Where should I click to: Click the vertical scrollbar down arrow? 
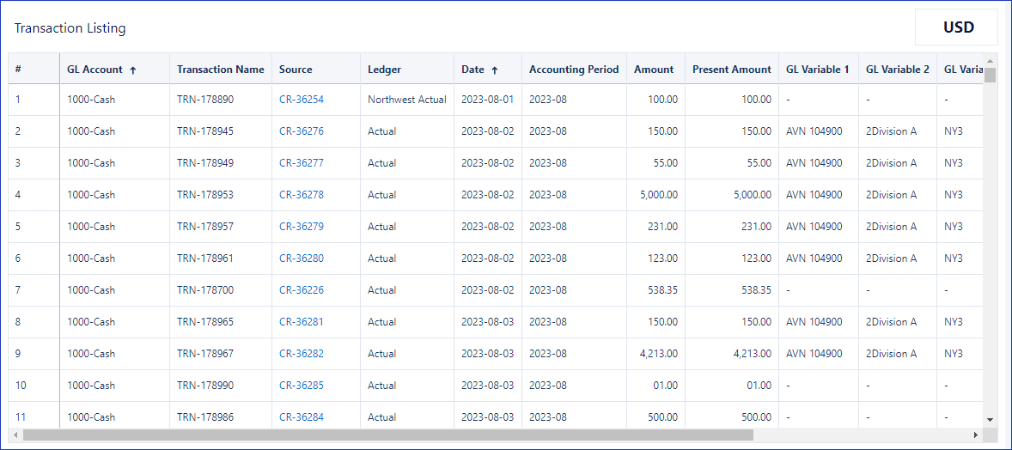(990, 420)
